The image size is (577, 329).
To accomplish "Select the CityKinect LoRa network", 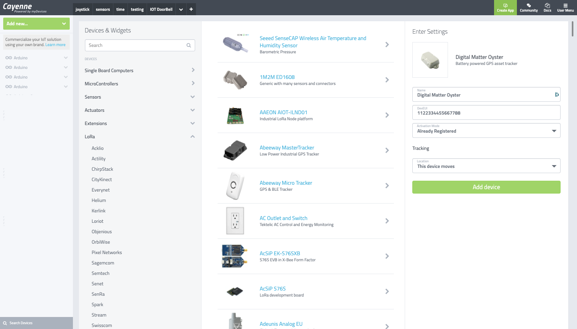I will 102,180.
